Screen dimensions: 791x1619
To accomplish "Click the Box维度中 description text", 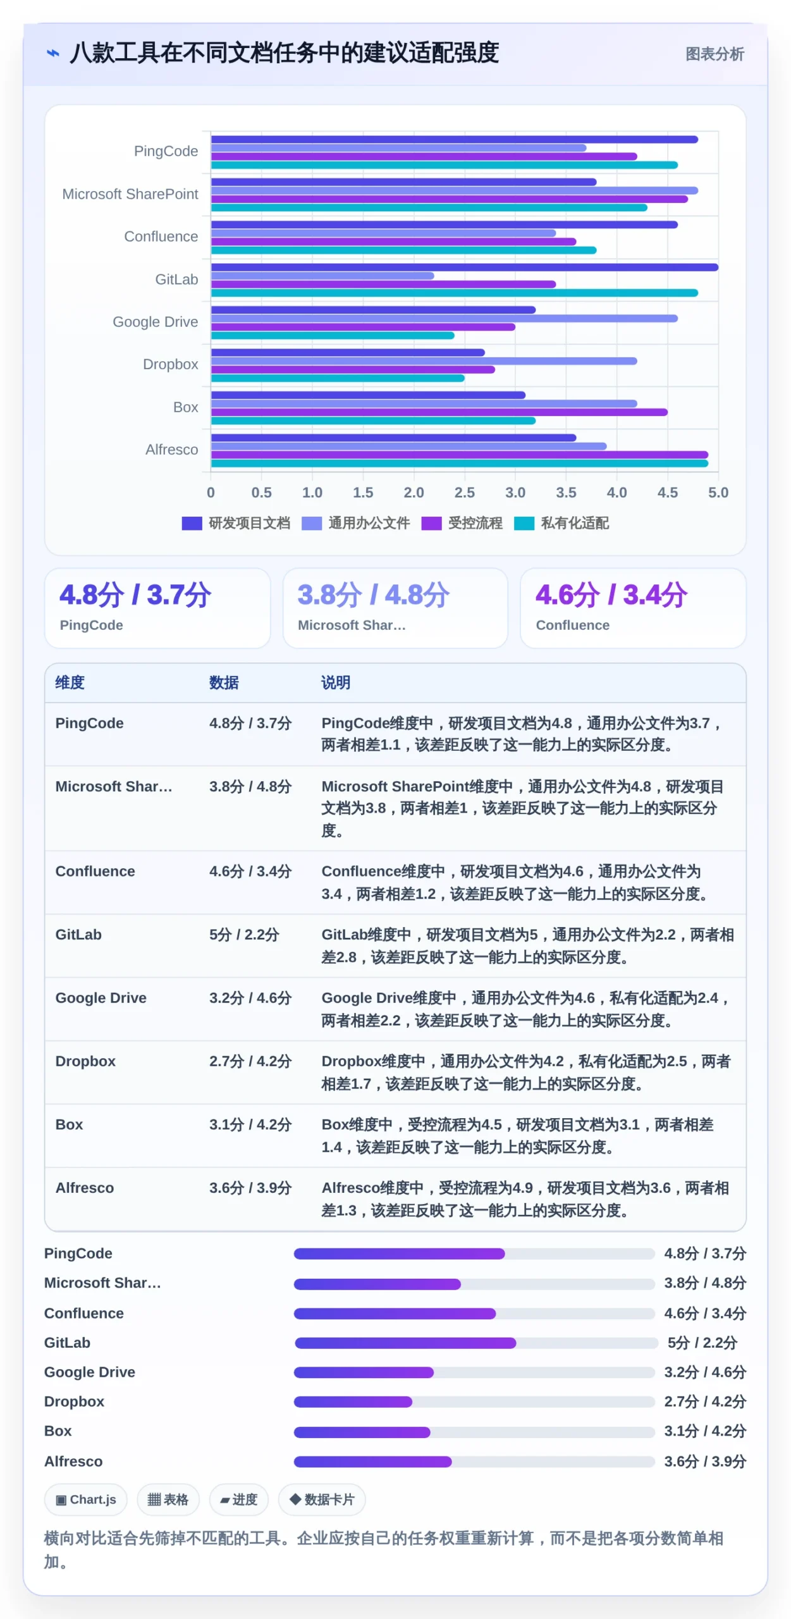I will pos(517,1136).
